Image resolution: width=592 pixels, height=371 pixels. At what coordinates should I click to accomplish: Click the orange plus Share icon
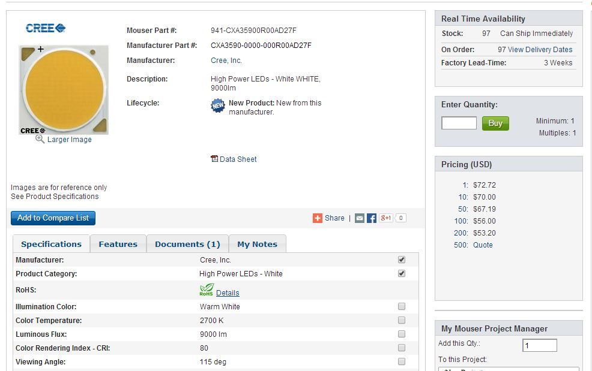click(318, 218)
